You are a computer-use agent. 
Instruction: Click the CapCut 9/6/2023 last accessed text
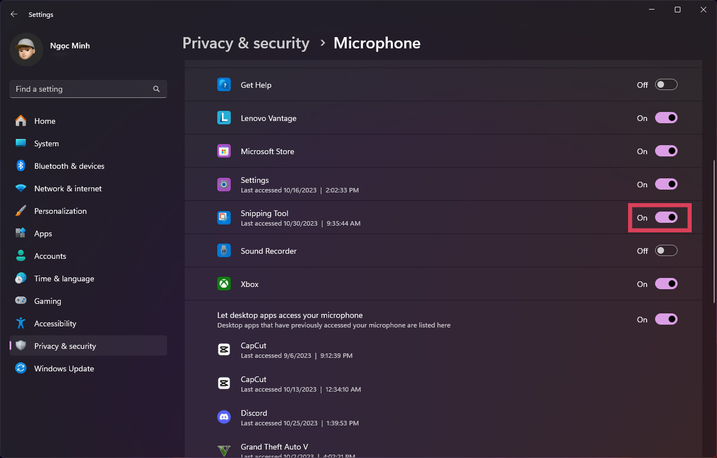(x=297, y=356)
